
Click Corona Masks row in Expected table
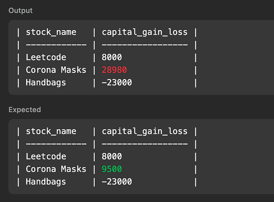107,169
